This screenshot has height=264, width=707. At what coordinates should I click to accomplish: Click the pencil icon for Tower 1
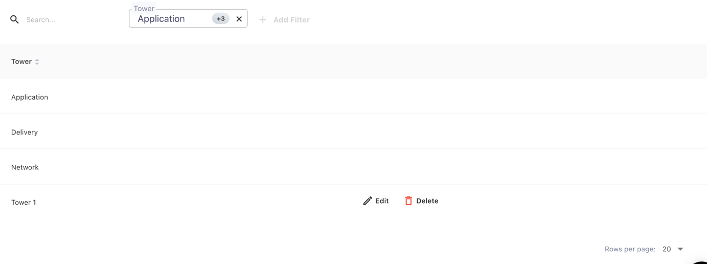click(x=367, y=201)
